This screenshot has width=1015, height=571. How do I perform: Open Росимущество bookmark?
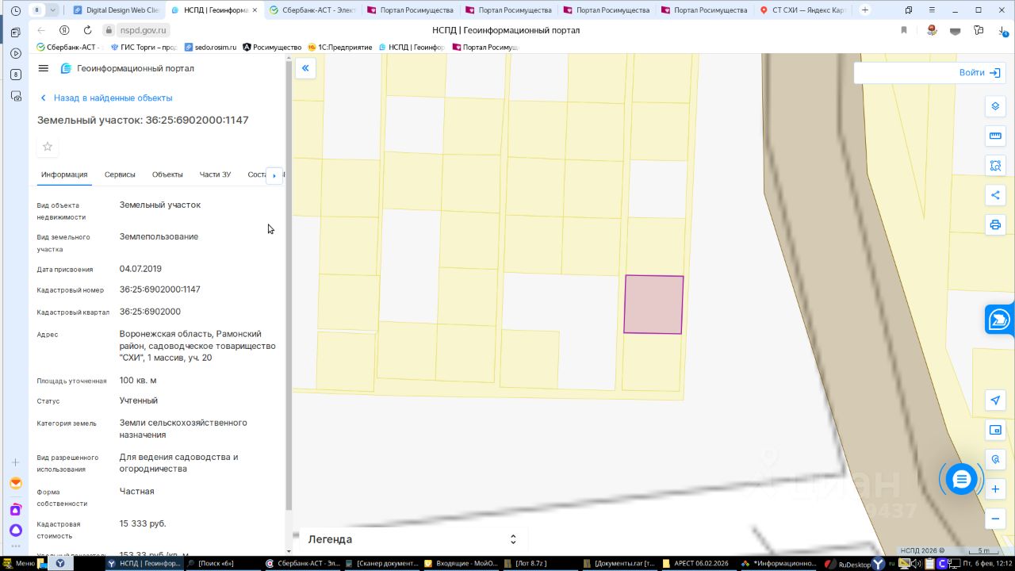coord(272,48)
